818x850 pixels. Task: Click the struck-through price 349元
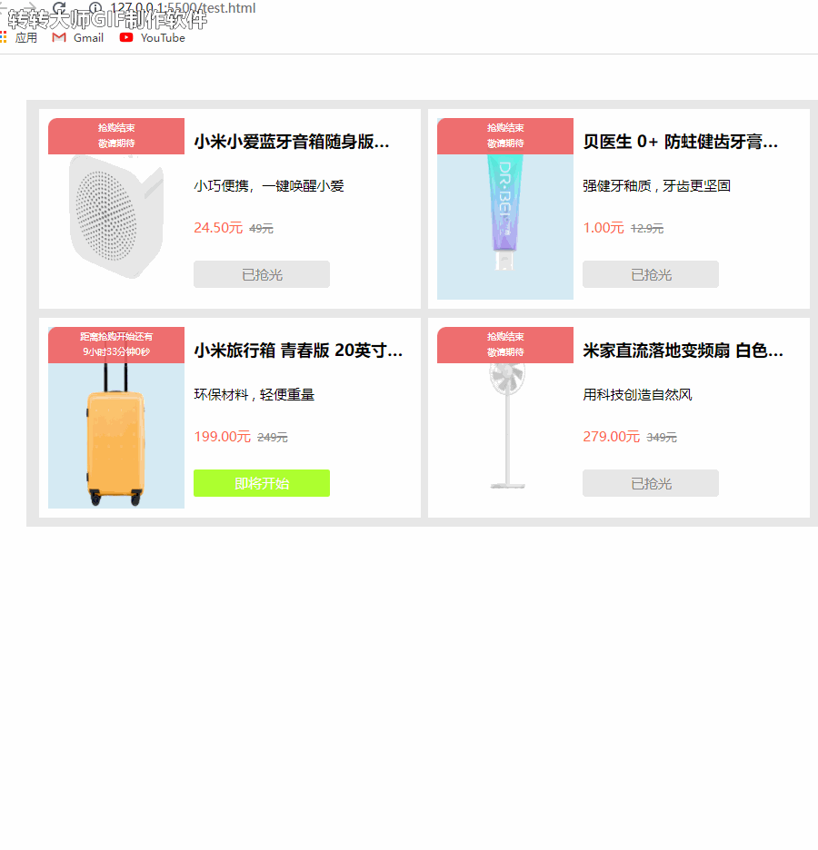tap(662, 438)
